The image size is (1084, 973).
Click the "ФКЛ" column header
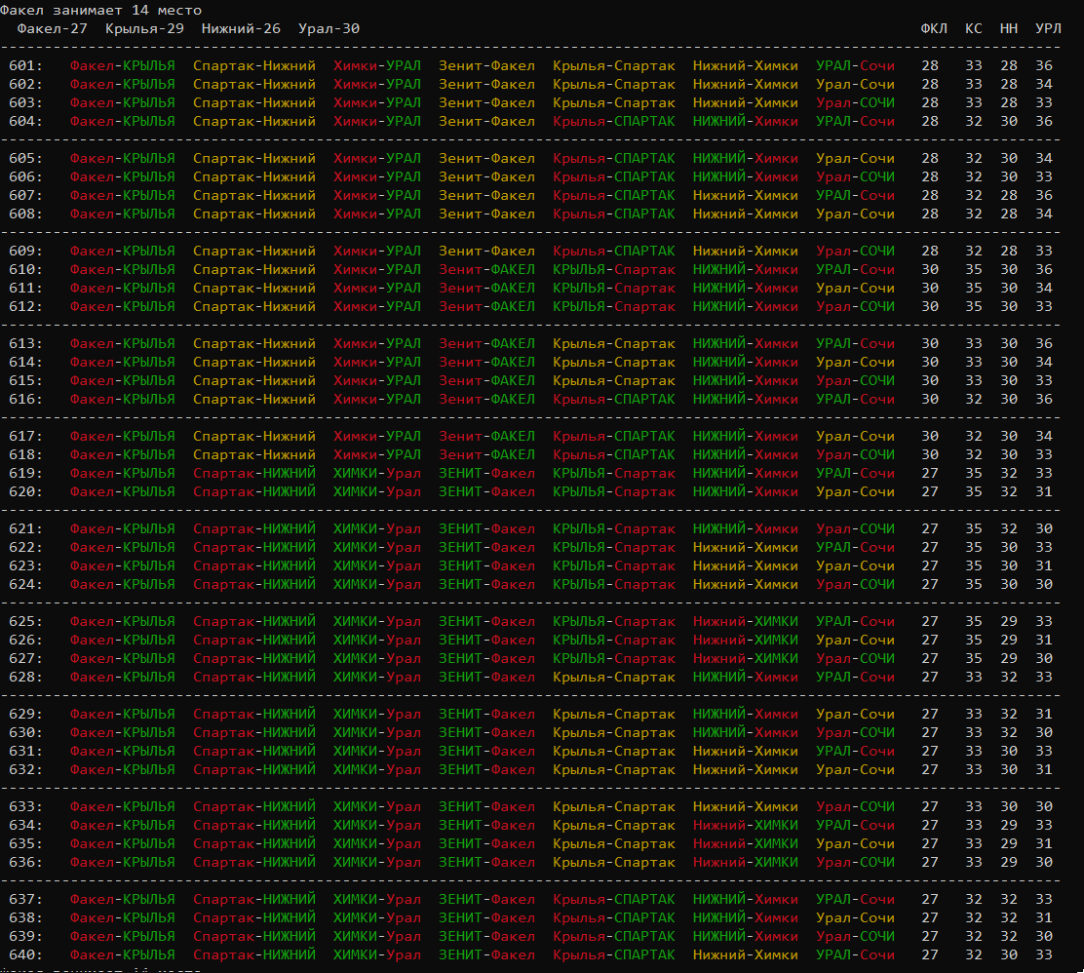934,29
